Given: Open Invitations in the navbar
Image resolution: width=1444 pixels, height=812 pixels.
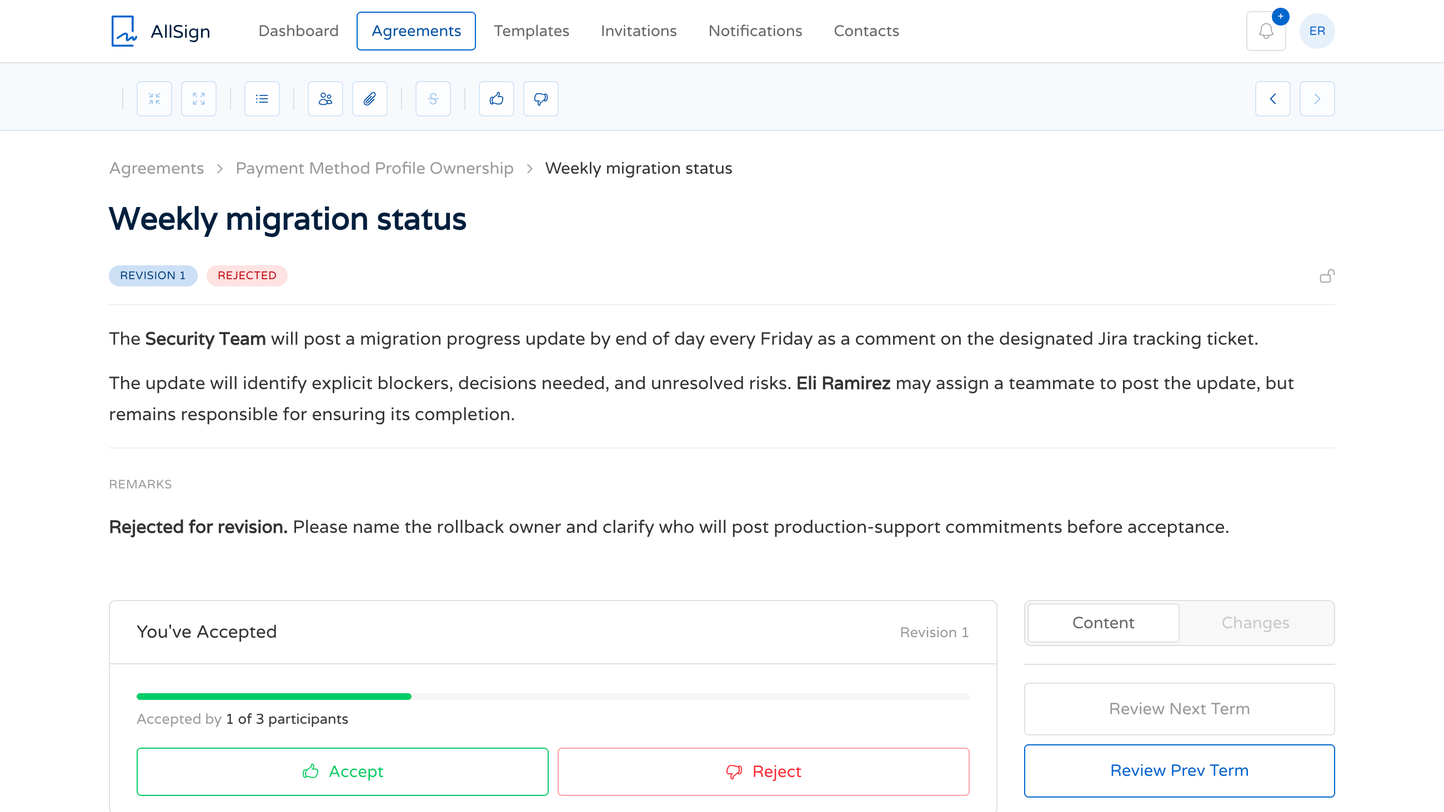Looking at the screenshot, I should 639,31.
